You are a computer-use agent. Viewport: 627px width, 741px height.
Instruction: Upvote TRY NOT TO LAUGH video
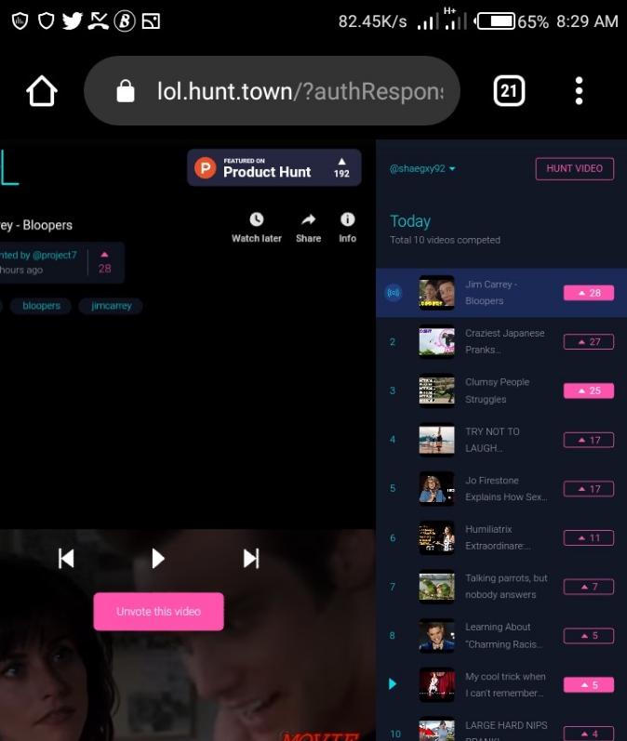point(589,440)
